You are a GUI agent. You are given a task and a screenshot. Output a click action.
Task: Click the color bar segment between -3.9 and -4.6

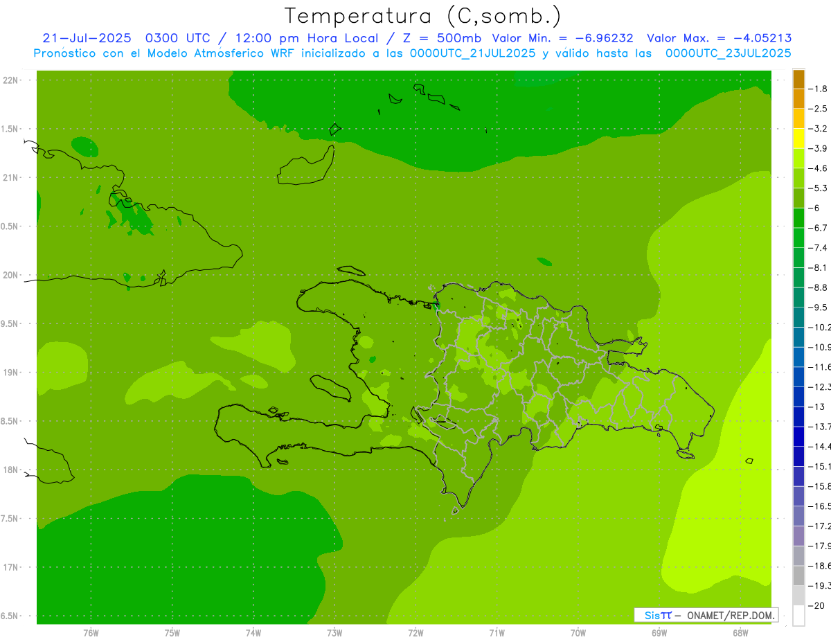[x=798, y=159]
